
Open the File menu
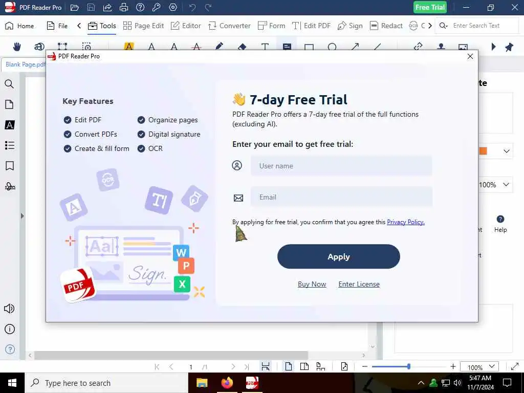[57, 26]
